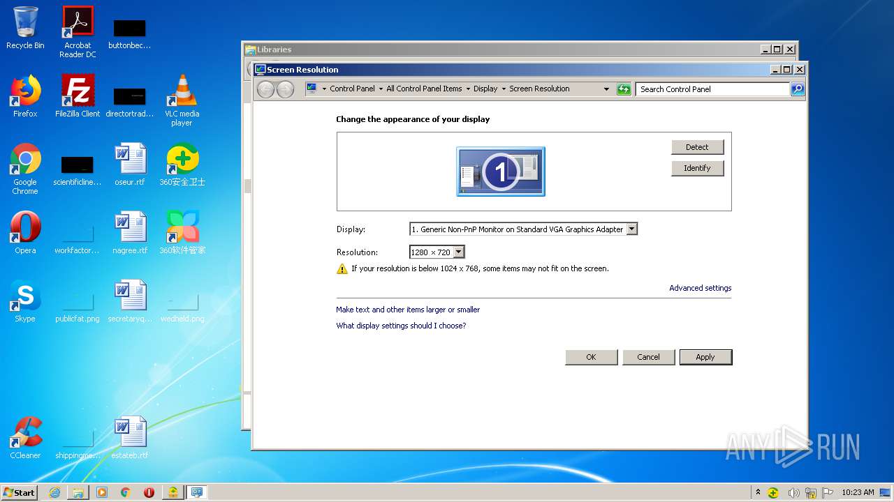The width and height of the screenshot is (894, 502).
Task: Select the Skype desktop icon
Action: [25, 301]
